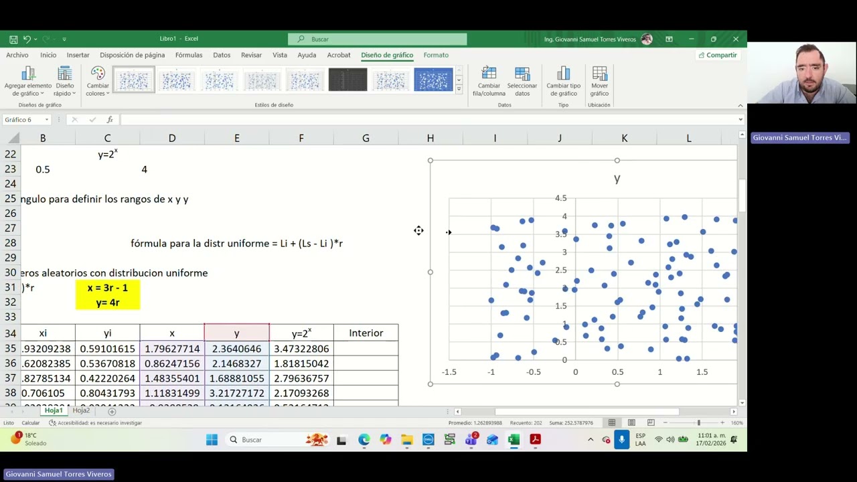Select row header 28

[x=10, y=242]
